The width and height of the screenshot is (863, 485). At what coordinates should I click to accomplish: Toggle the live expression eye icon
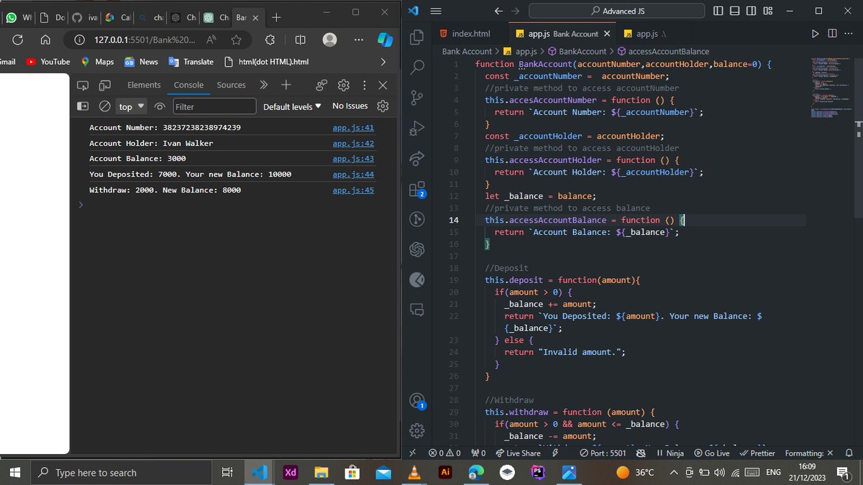[159, 106]
